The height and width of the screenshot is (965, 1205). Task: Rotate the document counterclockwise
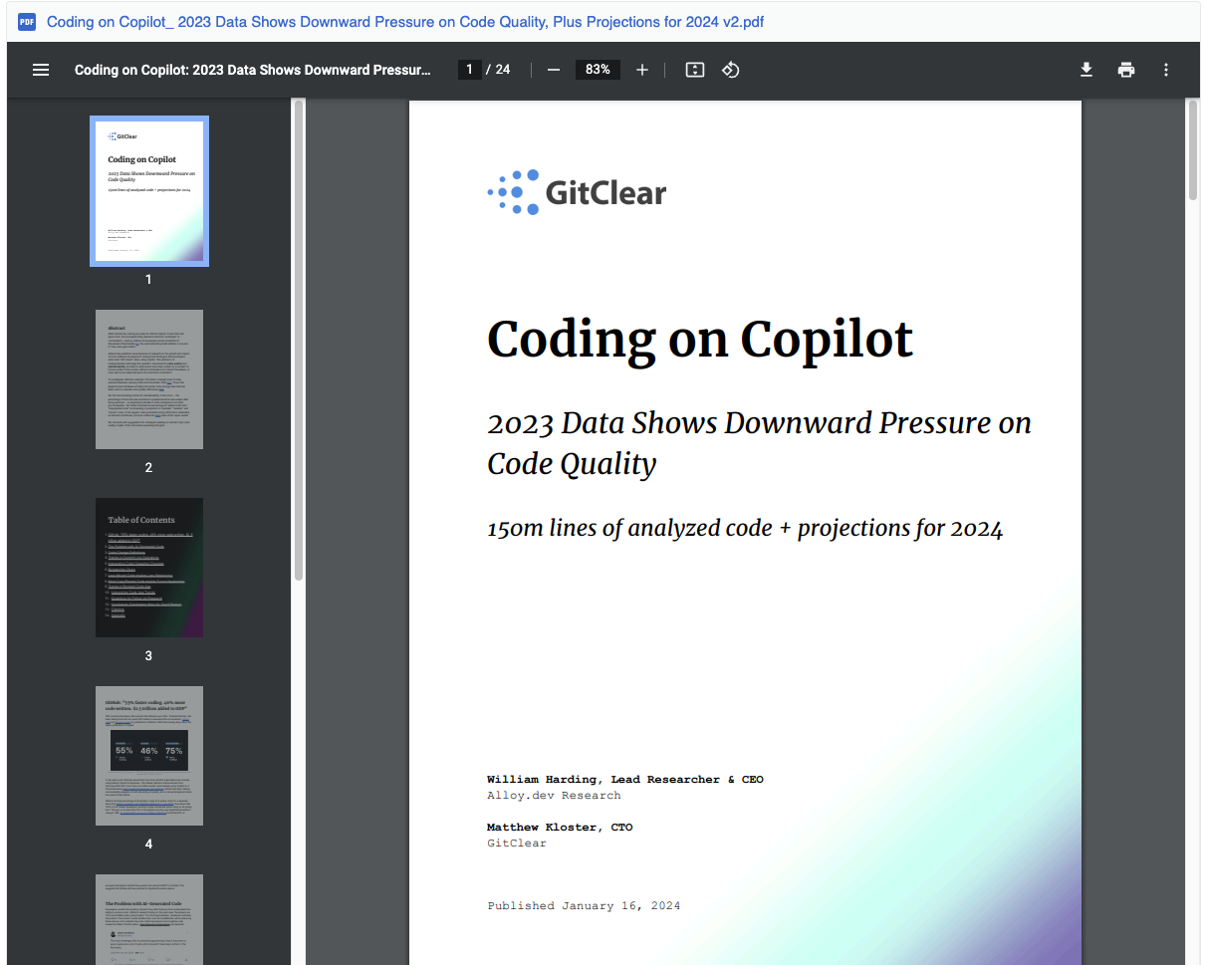pyautogui.click(x=731, y=70)
